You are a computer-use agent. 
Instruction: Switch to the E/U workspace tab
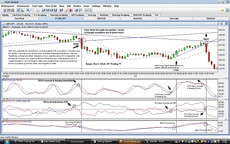[x=156, y=15]
